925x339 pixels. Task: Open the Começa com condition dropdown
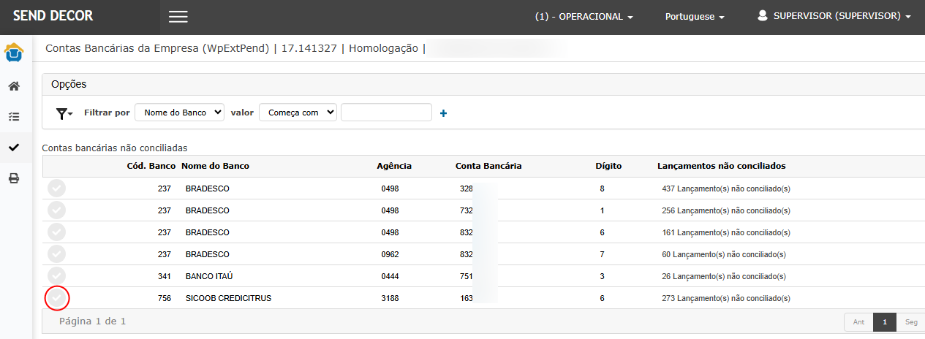(x=298, y=113)
